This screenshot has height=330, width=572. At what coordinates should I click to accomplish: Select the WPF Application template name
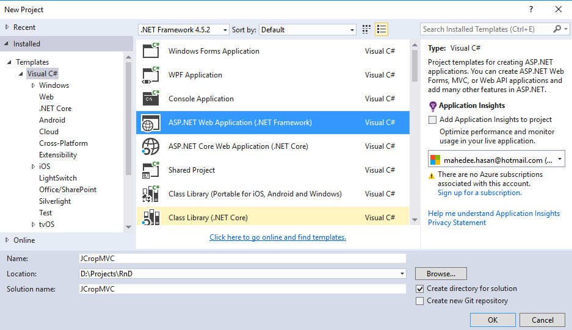pos(195,75)
